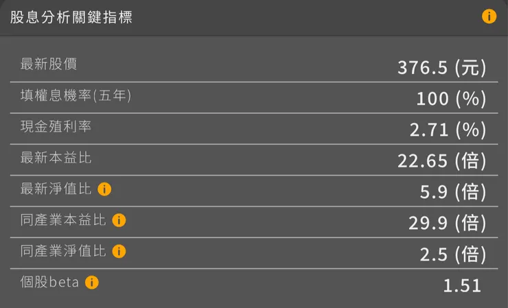This screenshot has width=508, height=308.
Task: Show the info tooltip for 同產業淨值比
Action: 119,251
